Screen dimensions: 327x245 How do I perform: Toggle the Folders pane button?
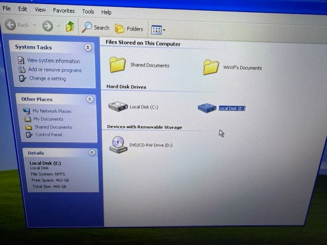[129, 29]
